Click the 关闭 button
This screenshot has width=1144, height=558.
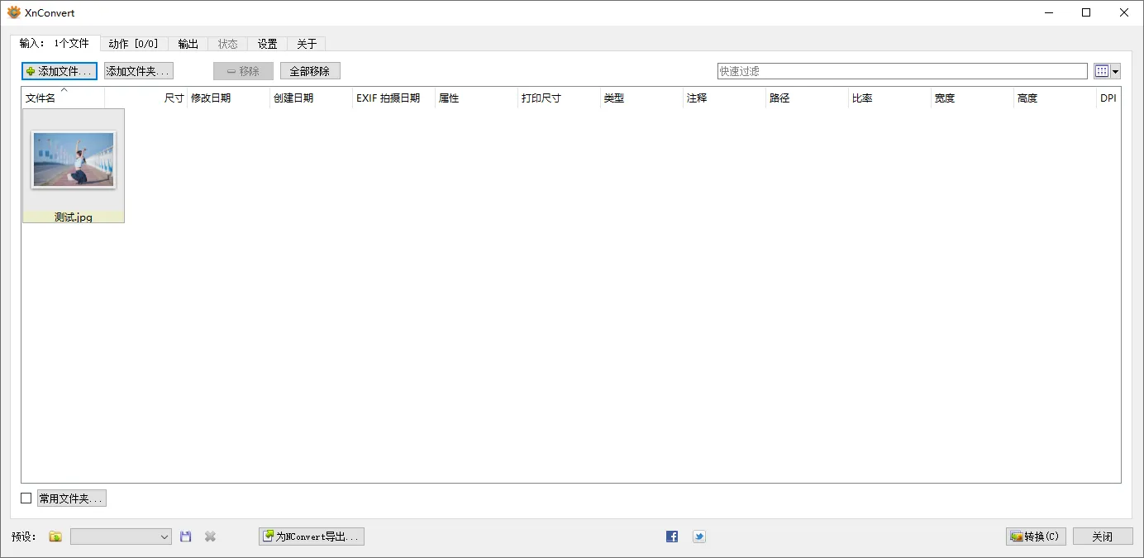point(1103,537)
